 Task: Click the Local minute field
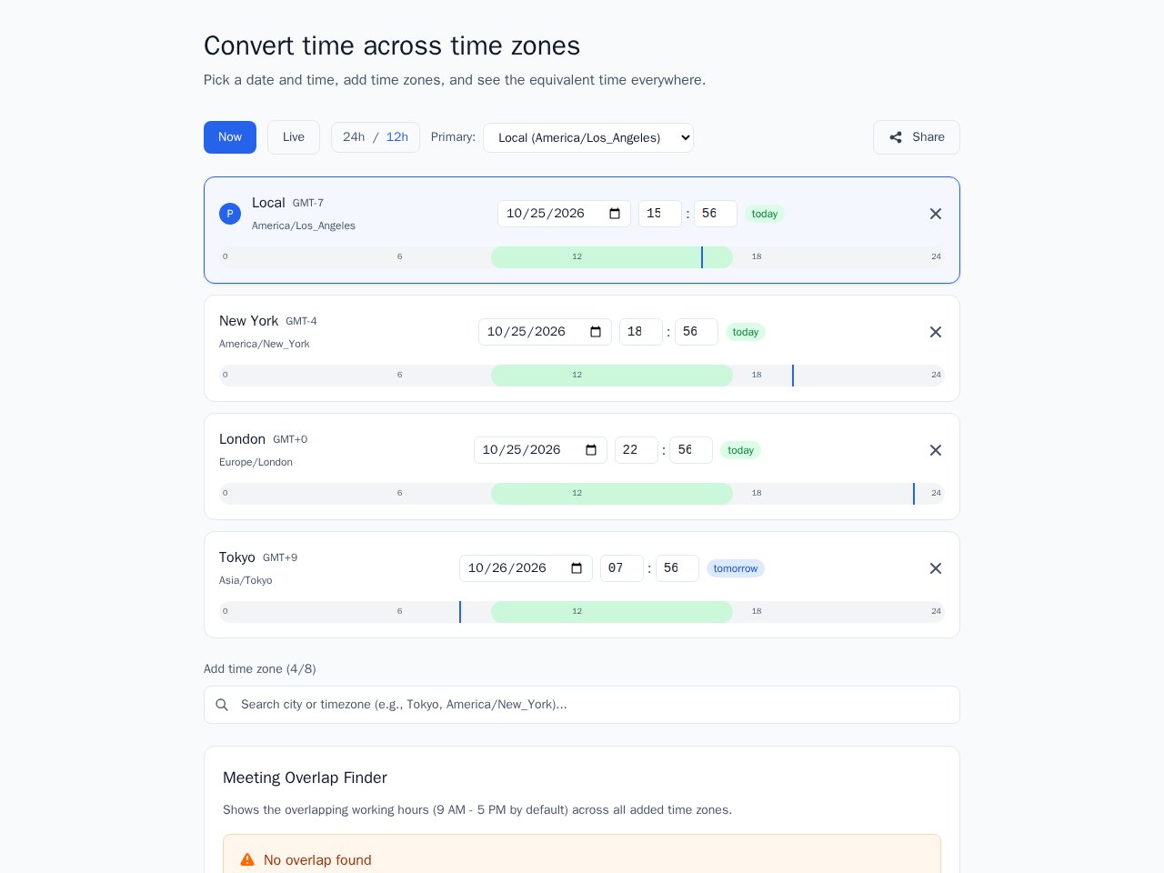tap(716, 214)
